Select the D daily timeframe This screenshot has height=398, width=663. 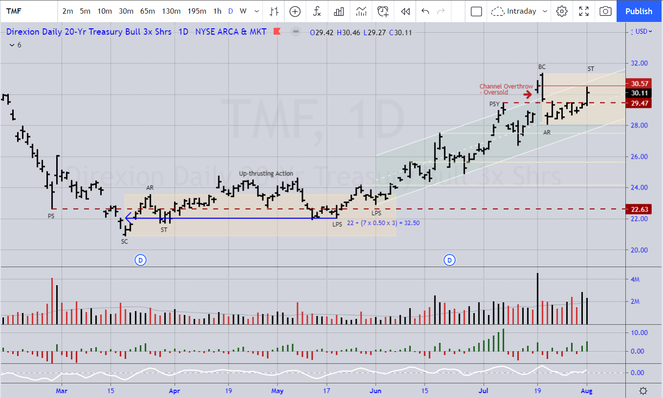pos(231,11)
